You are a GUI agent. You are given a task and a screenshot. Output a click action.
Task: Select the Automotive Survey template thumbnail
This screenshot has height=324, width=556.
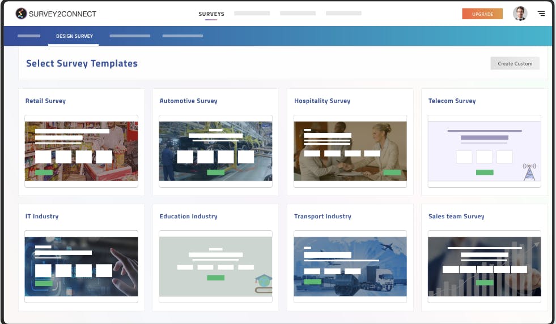point(215,151)
